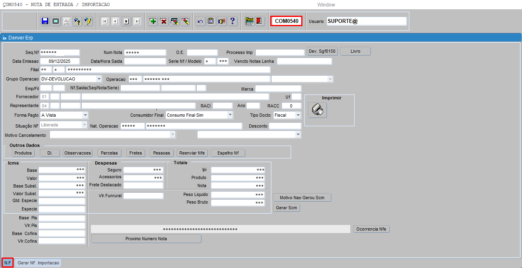Viewport: 522px width, 268px height.
Task: Switch to Gerar NF. Importacao tab
Action: click(x=38, y=263)
